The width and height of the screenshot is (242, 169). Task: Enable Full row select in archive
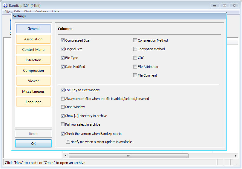tap(62, 124)
